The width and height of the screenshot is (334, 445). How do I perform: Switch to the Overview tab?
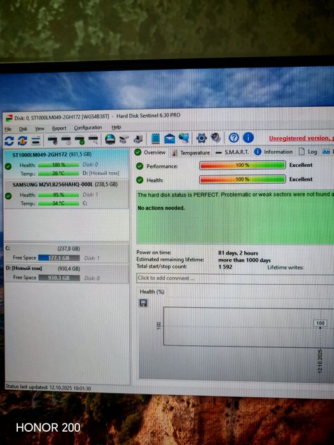(x=150, y=153)
